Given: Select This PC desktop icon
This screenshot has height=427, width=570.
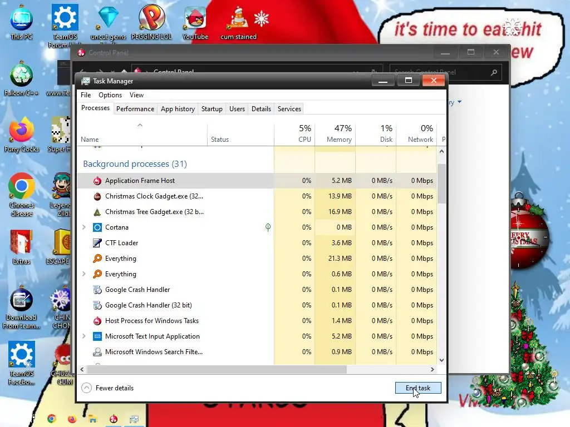Looking at the screenshot, I should click(x=22, y=22).
